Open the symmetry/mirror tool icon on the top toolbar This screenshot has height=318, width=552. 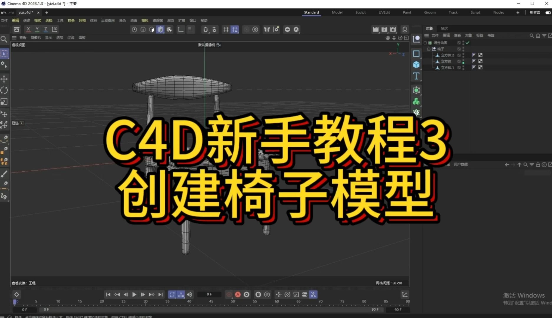pos(267,29)
